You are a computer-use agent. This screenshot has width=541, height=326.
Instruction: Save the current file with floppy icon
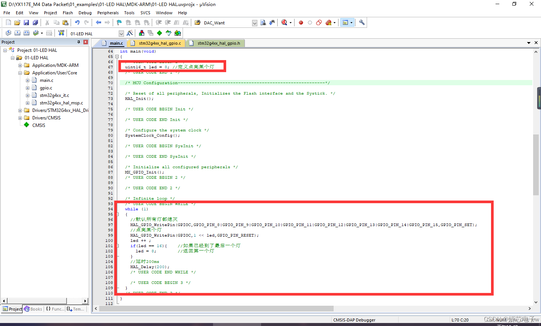[26, 23]
